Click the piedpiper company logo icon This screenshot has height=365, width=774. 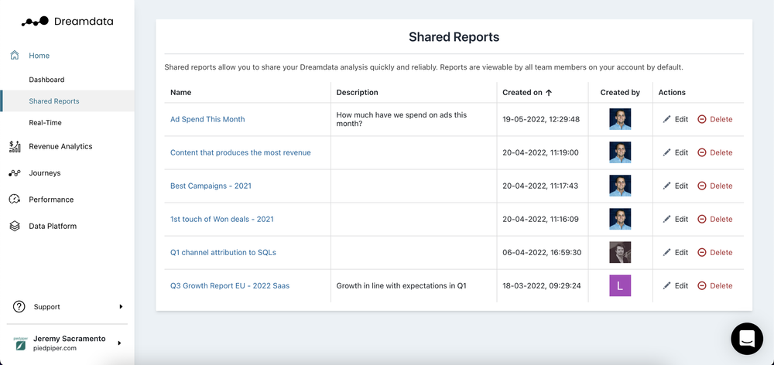(x=20, y=344)
